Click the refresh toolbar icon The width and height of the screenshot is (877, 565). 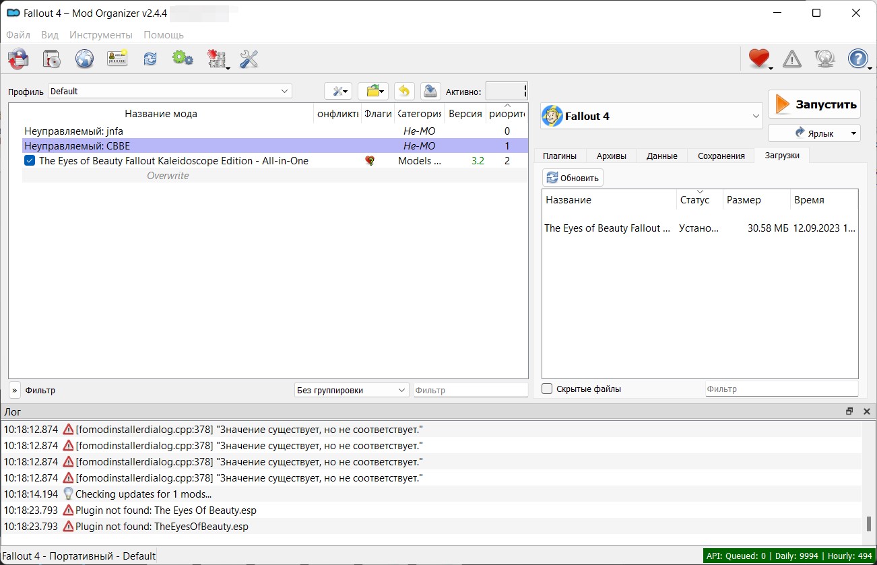pyautogui.click(x=150, y=59)
